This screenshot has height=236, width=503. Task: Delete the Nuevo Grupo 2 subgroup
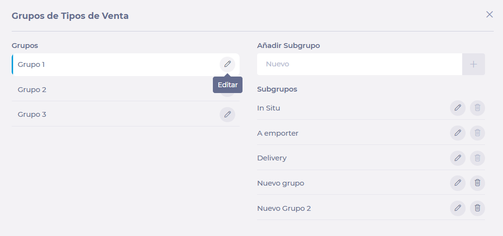click(x=477, y=208)
